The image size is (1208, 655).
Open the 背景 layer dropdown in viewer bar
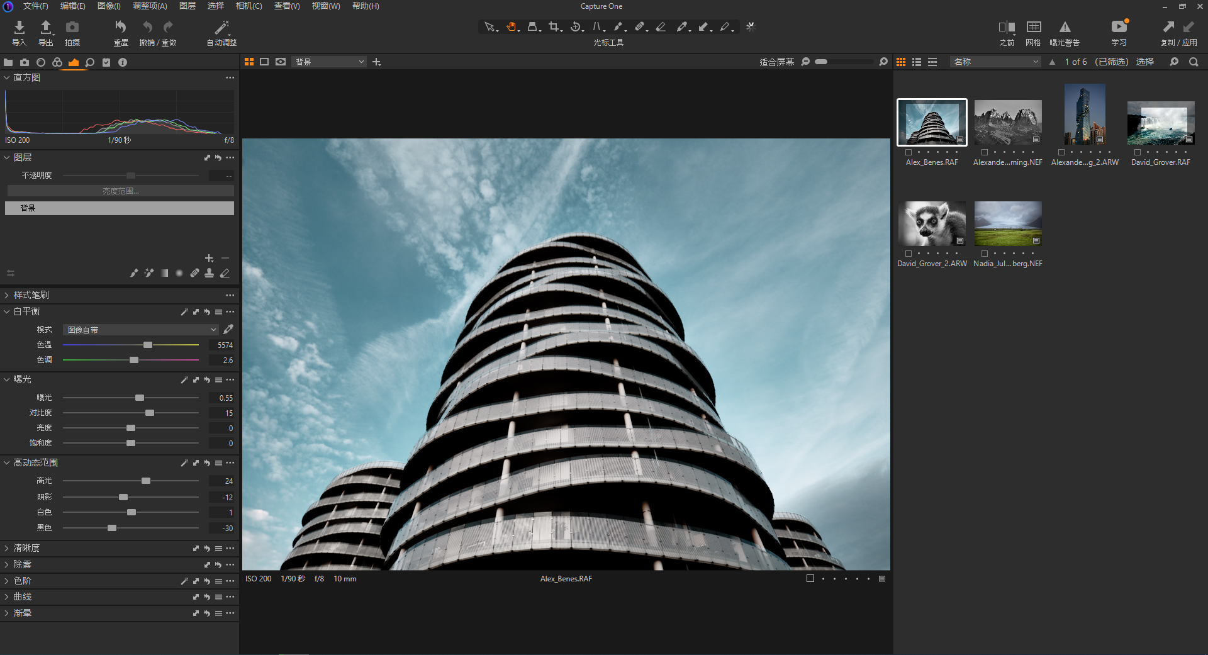pyautogui.click(x=329, y=62)
